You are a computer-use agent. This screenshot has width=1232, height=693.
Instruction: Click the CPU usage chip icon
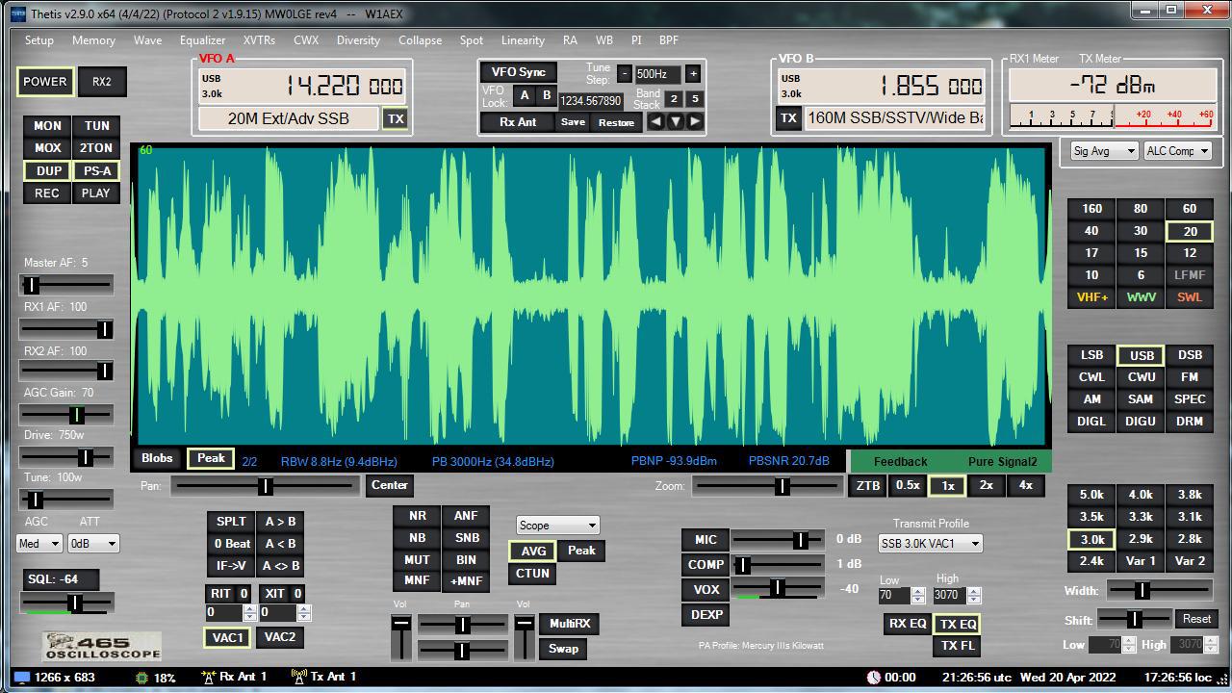[x=142, y=678]
